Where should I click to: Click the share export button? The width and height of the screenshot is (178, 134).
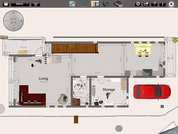[146, 4]
